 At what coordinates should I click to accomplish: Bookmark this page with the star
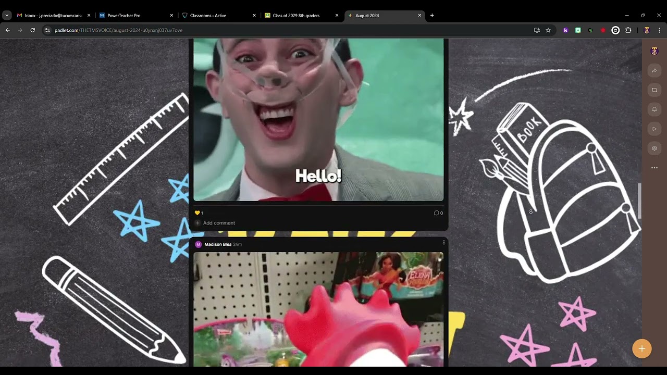[x=548, y=30]
